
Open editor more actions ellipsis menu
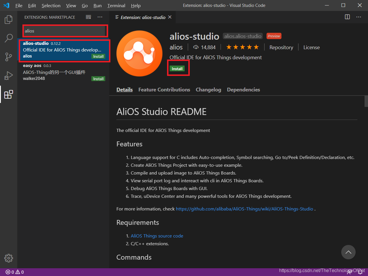coord(359,17)
